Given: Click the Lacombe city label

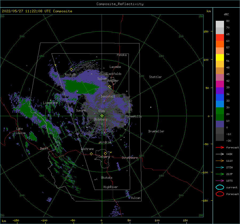Looking at the screenshot, I should click(115, 67).
